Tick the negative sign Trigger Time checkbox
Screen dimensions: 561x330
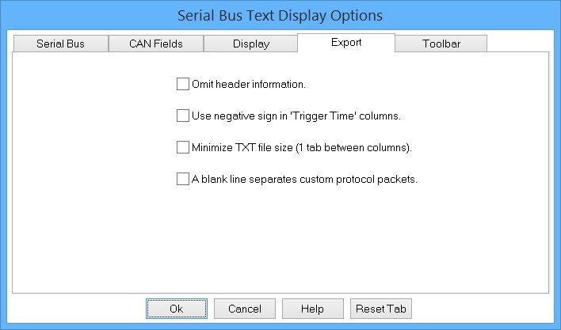coord(183,116)
